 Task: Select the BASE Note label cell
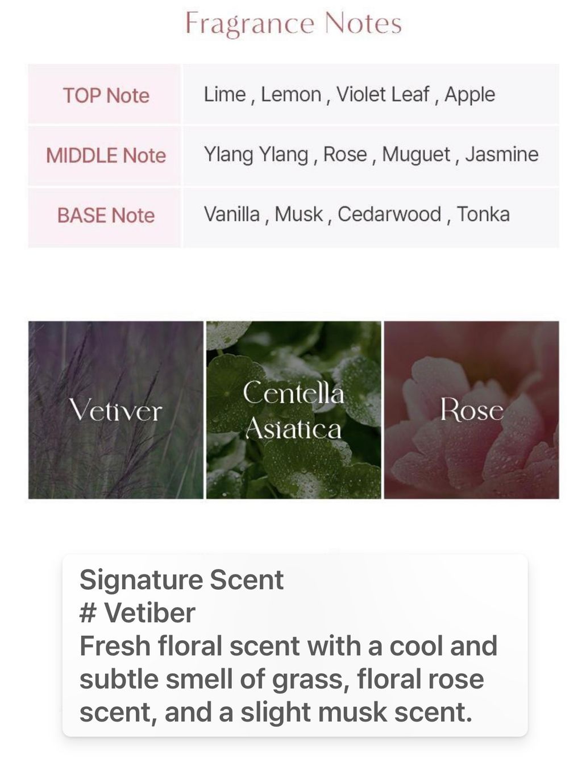105,216
